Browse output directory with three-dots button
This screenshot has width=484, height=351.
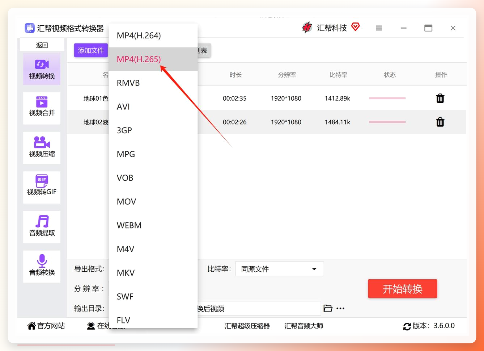[x=340, y=309]
